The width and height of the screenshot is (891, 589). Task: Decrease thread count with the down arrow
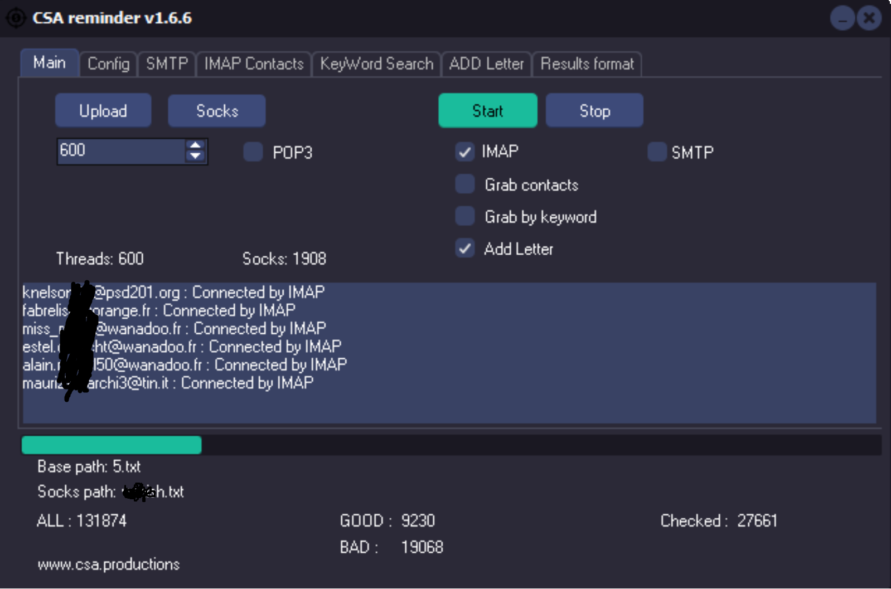(195, 157)
